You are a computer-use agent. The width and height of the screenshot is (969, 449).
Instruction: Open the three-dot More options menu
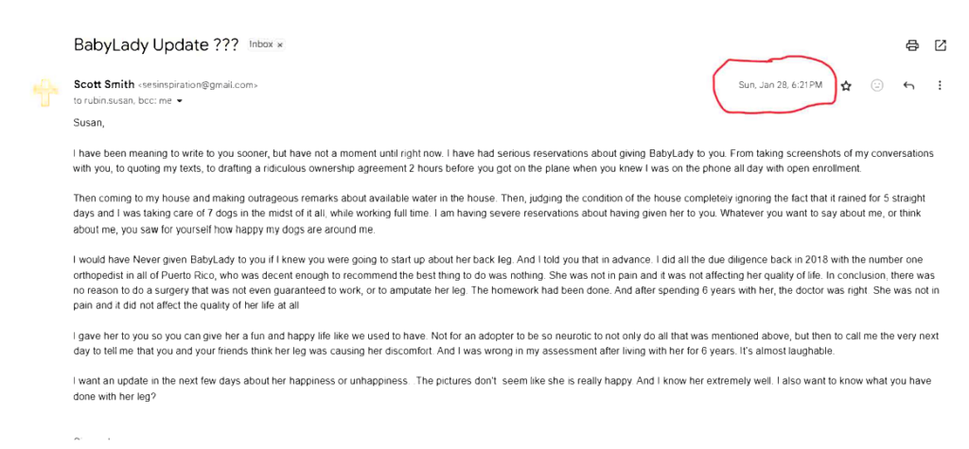click(940, 85)
